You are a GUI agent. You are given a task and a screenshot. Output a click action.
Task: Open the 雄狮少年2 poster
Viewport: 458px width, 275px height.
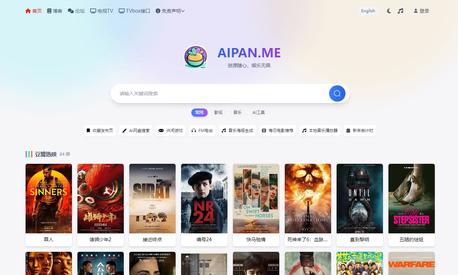(x=101, y=199)
